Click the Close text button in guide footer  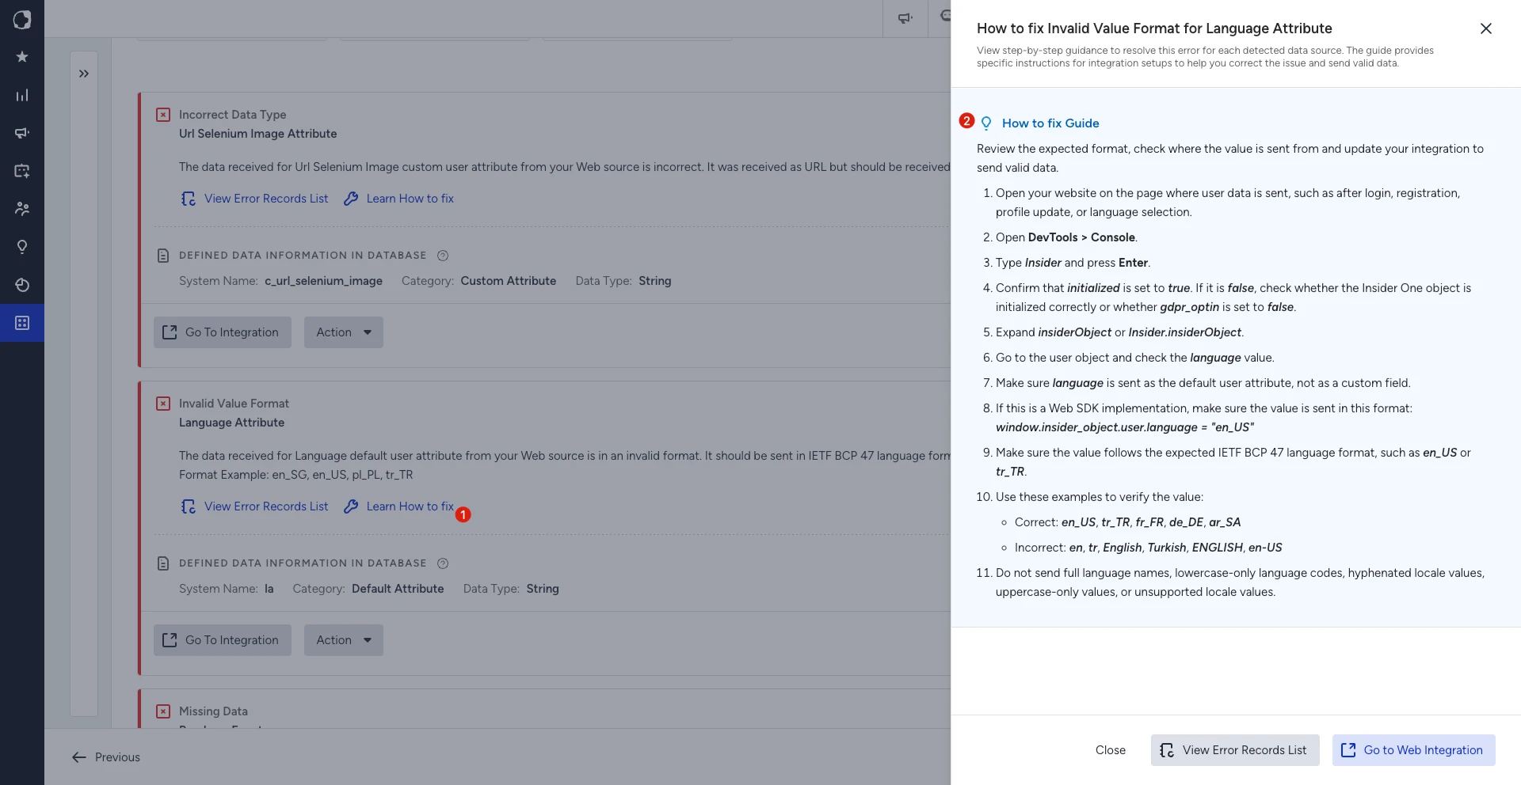point(1111,750)
